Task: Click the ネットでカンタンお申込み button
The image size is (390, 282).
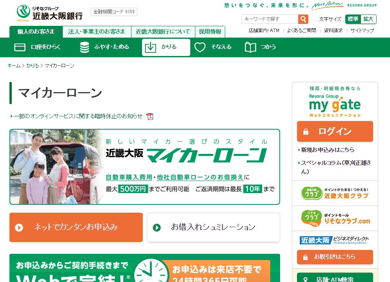Action: click(x=76, y=228)
